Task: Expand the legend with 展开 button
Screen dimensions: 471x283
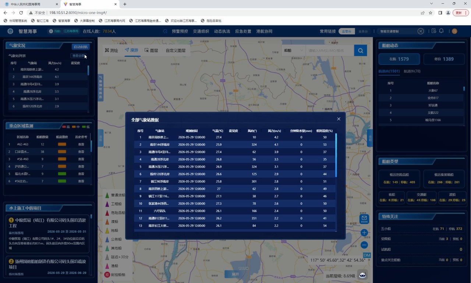Action: pyautogui.click(x=235, y=274)
